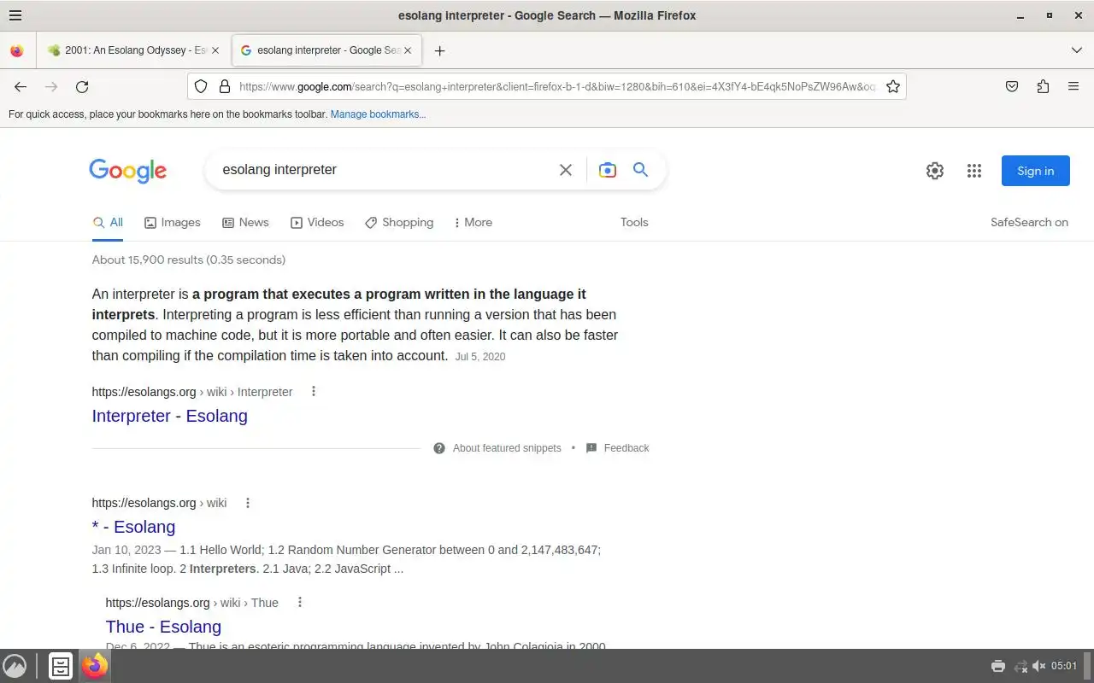Search by image using camera icon
The image size is (1094, 683).
(x=608, y=170)
